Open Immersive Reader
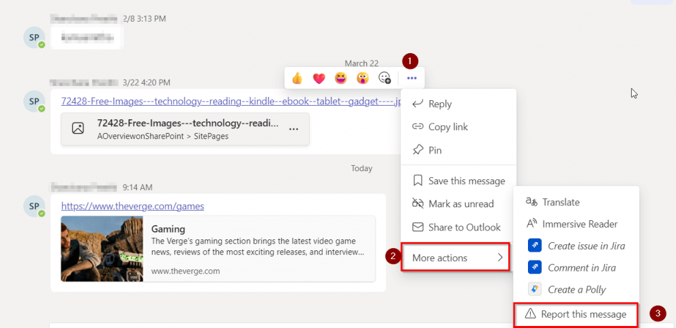The width and height of the screenshot is (676, 328). click(x=579, y=224)
